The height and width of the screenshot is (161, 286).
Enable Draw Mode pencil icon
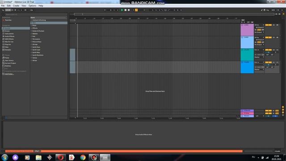[261, 10]
